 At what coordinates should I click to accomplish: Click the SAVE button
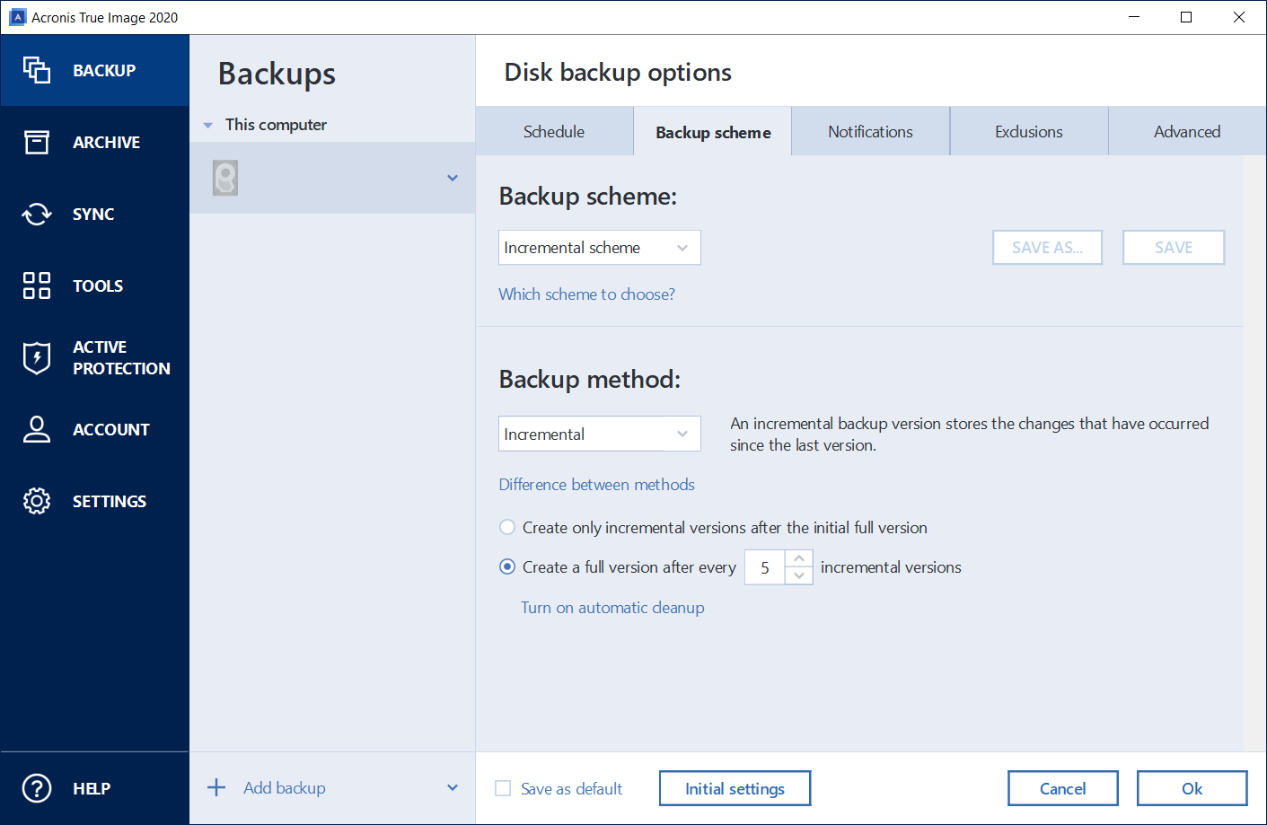(x=1174, y=248)
